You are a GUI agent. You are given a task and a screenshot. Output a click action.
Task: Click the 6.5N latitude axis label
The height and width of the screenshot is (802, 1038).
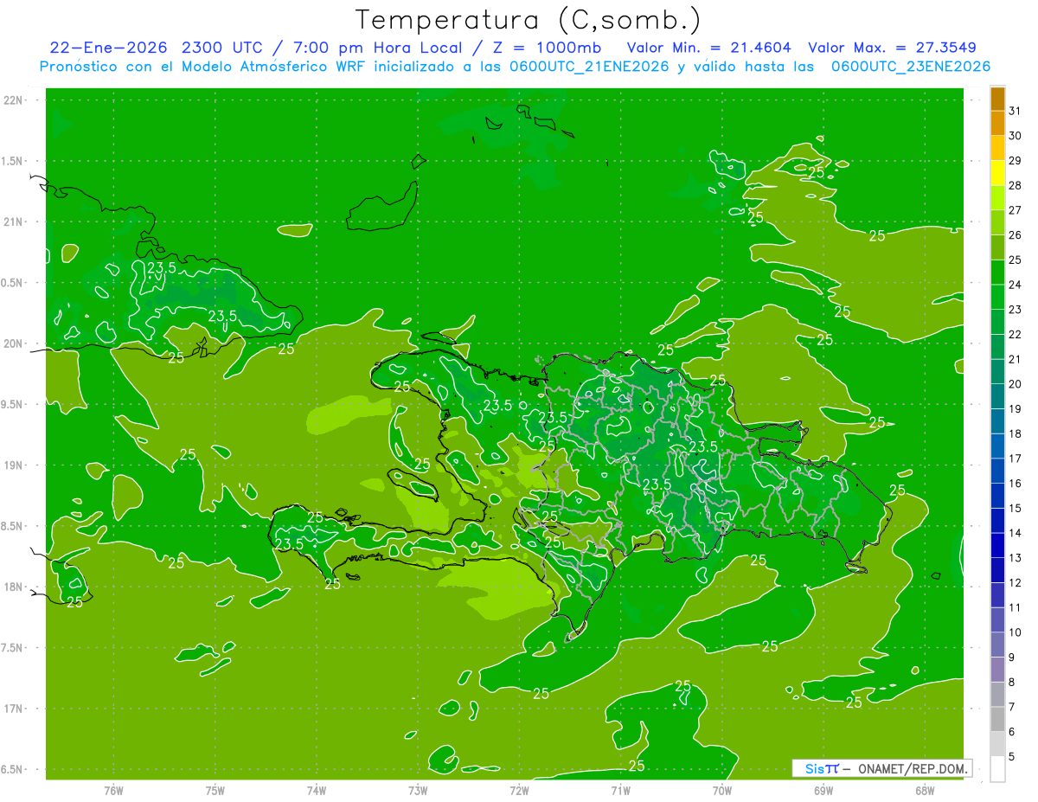pyautogui.click(x=14, y=769)
